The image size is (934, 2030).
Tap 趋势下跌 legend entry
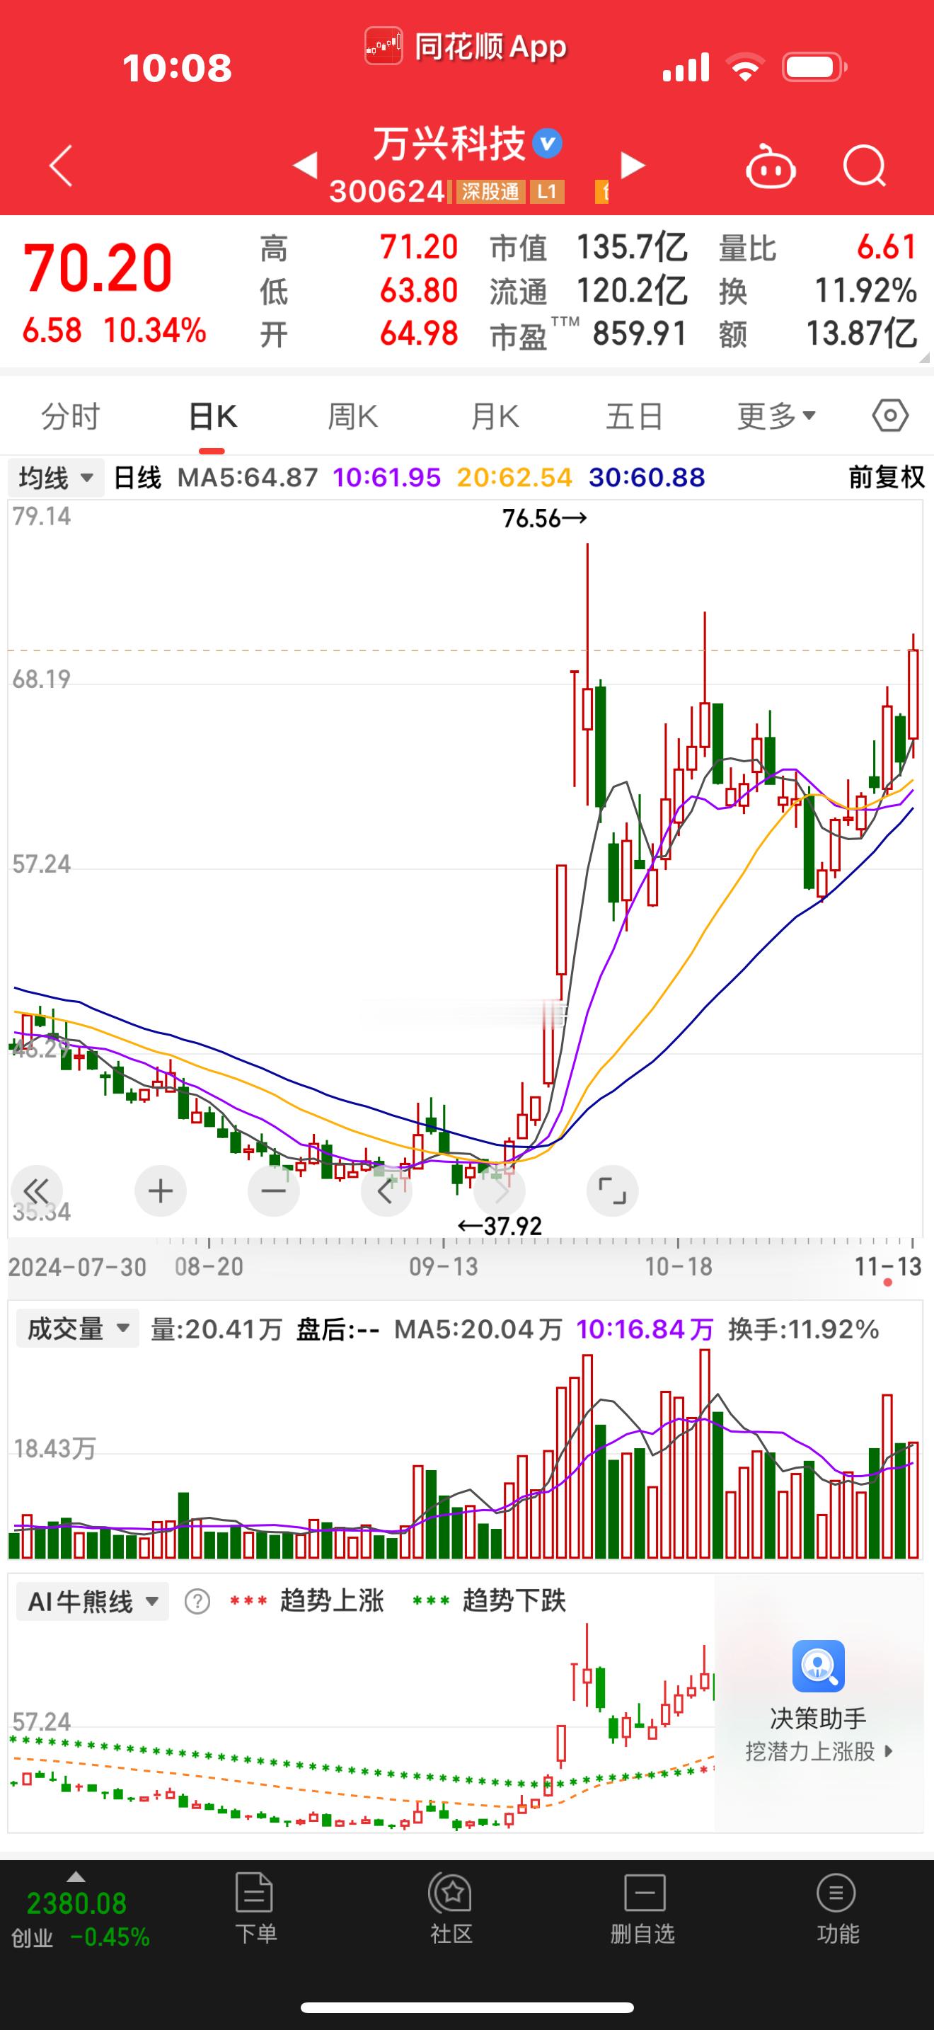pos(489,1600)
